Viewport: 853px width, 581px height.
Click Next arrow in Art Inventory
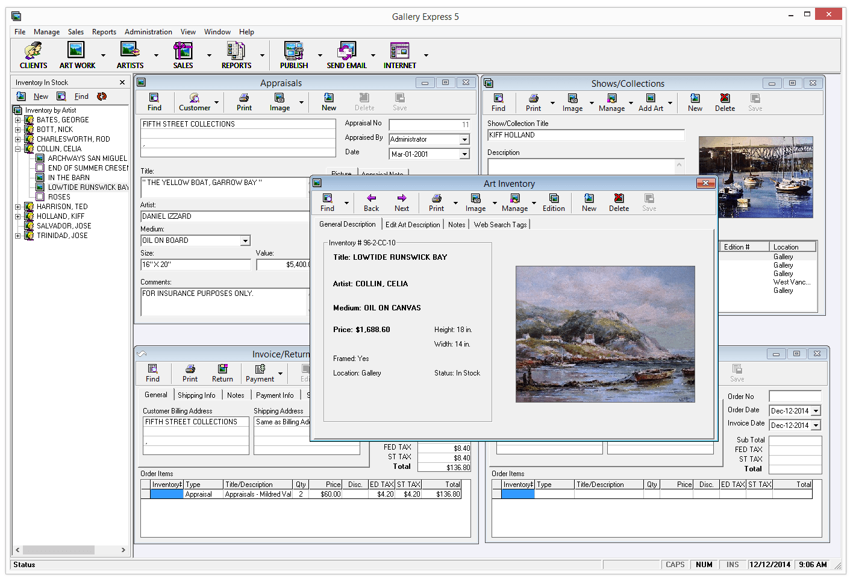[402, 203]
